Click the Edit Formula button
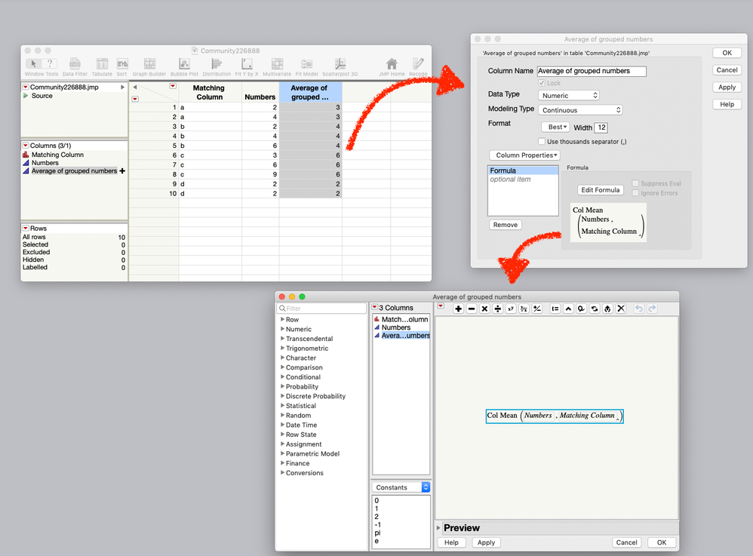The width and height of the screenshot is (753, 556). coord(601,190)
